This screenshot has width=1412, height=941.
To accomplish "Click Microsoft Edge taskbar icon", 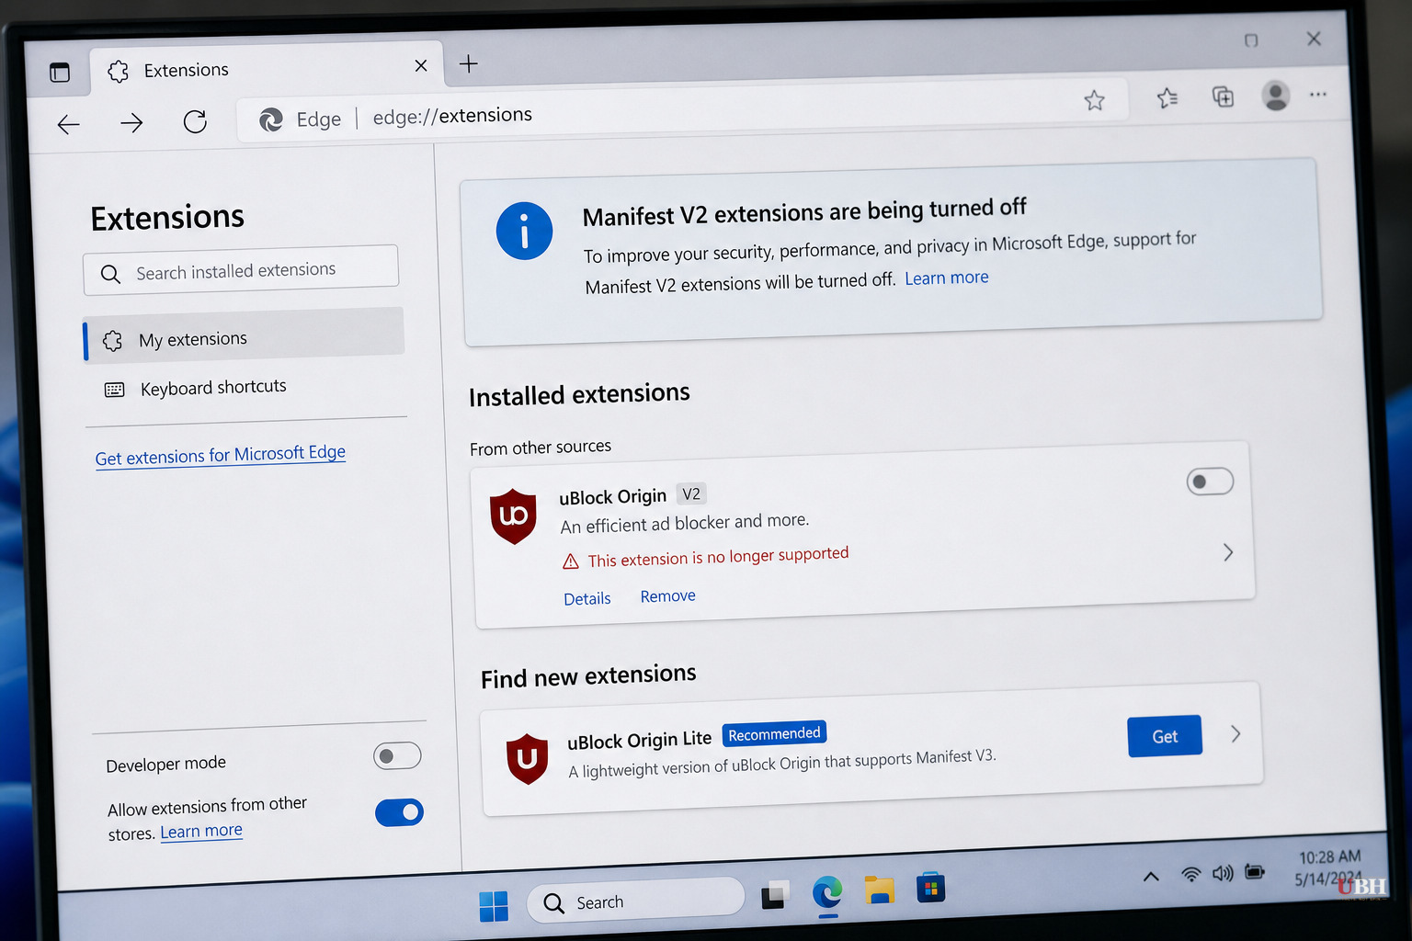I will 828,891.
